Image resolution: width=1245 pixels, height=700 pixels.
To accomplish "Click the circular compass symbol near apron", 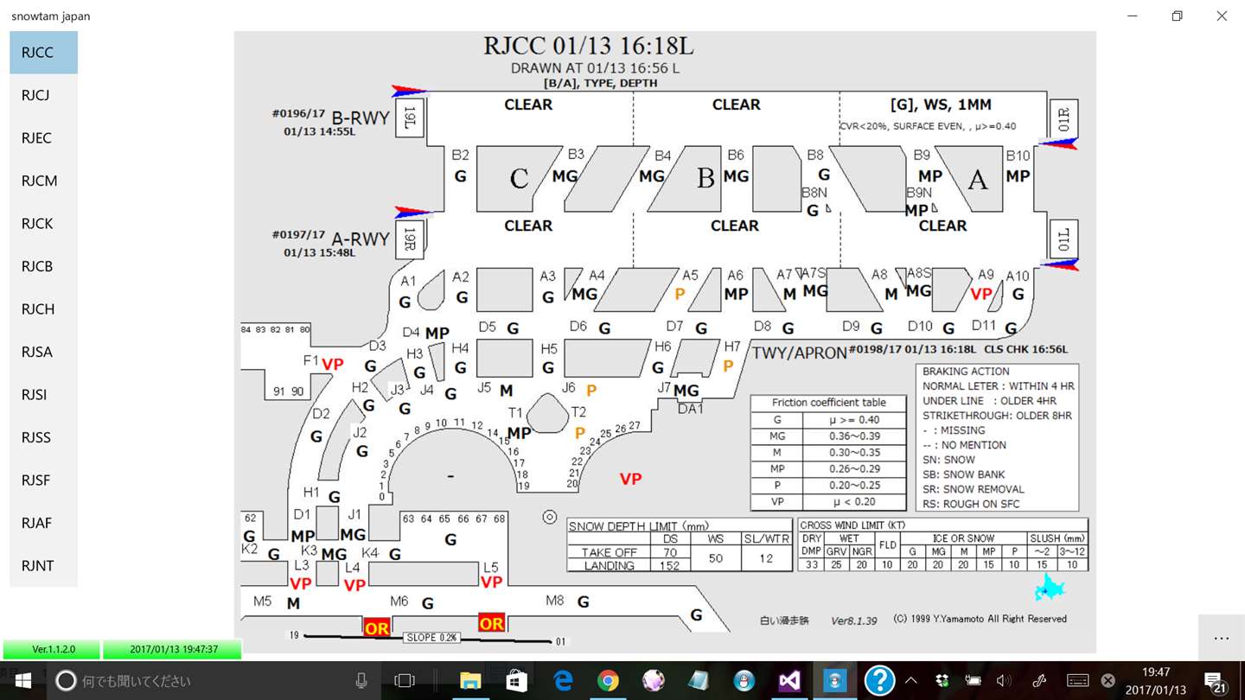I will (x=549, y=517).
